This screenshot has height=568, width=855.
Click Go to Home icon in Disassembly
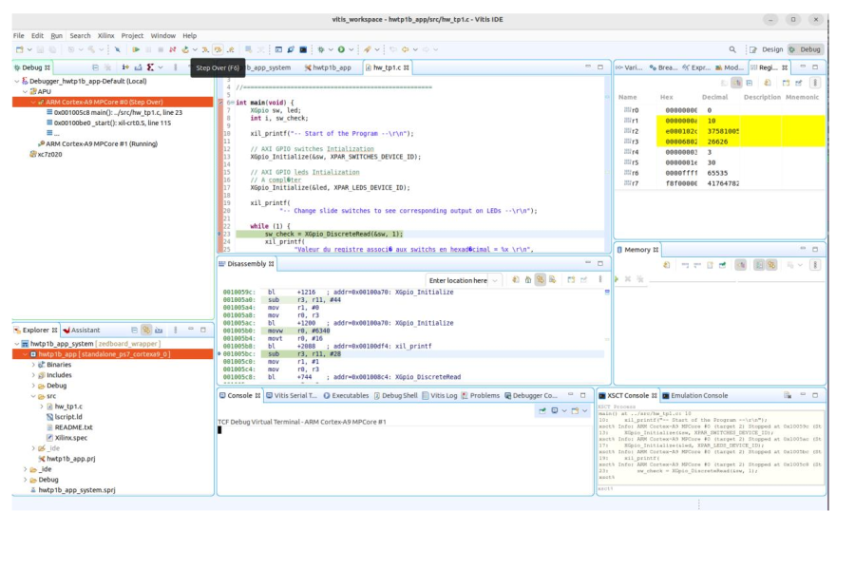pos(528,279)
